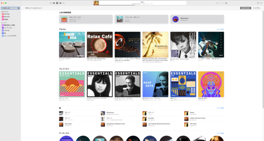Open the Deep Cuts playlist cover
The width and height of the screenshot is (264, 141).
155,84
